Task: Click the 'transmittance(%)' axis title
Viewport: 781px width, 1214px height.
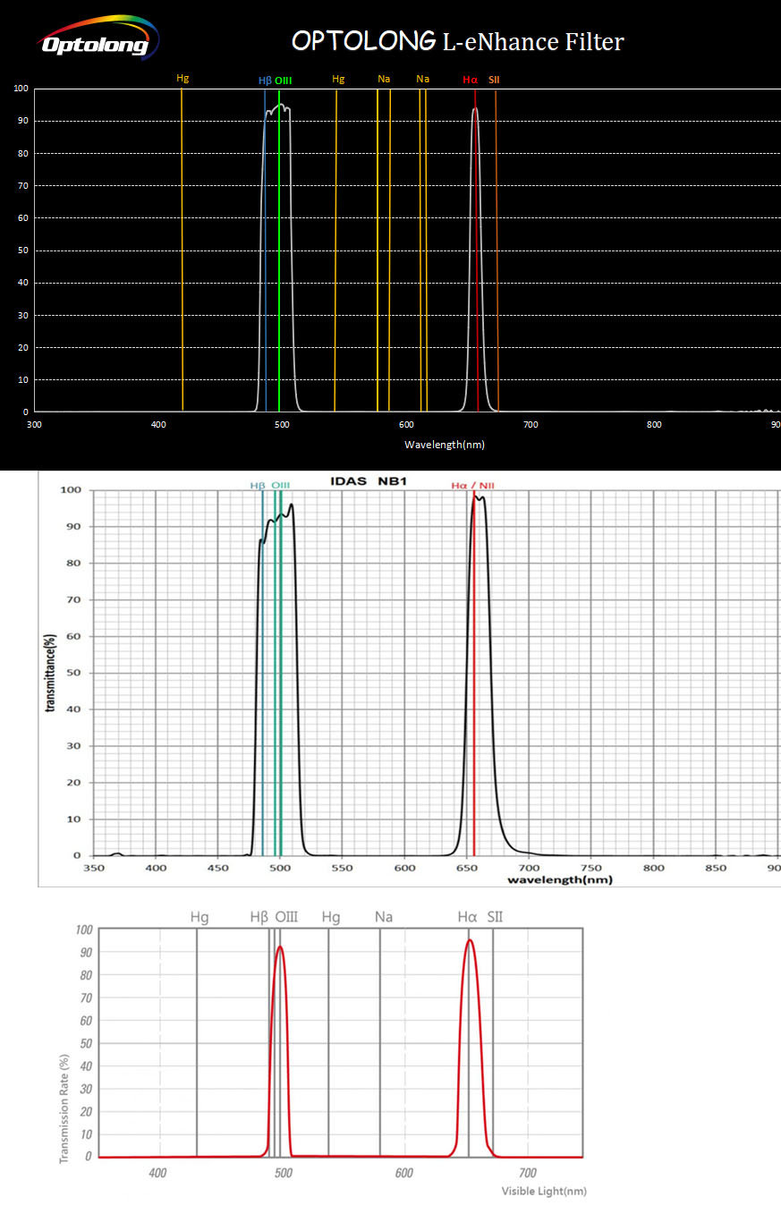Action: coord(51,673)
